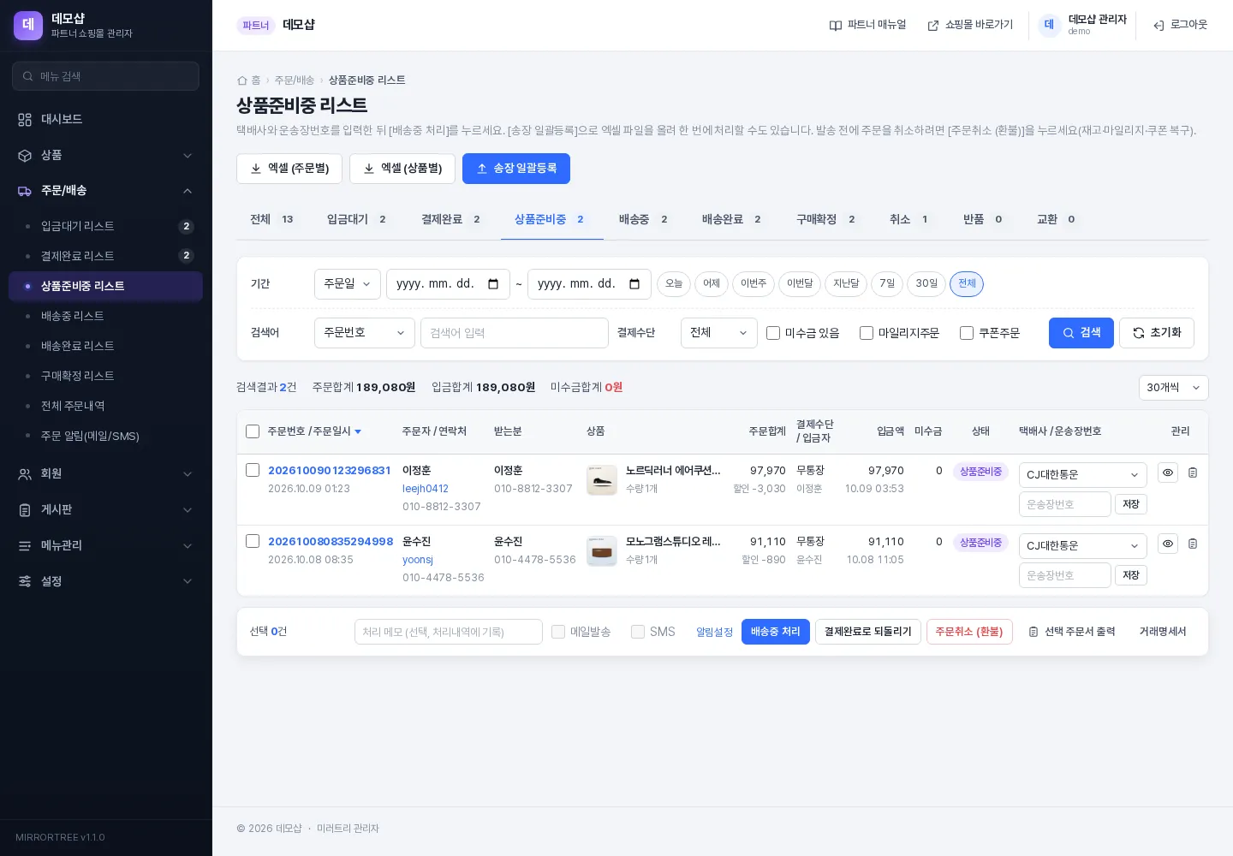Screen dimensions: 1233x856
Task: View order 202610080835294998 details eye icon
Action: [x=1168, y=544]
